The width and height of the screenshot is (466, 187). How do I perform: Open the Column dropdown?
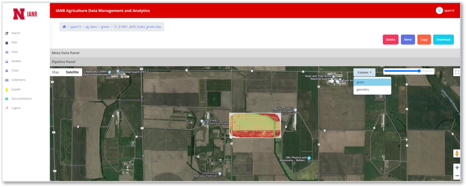click(x=364, y=73)
